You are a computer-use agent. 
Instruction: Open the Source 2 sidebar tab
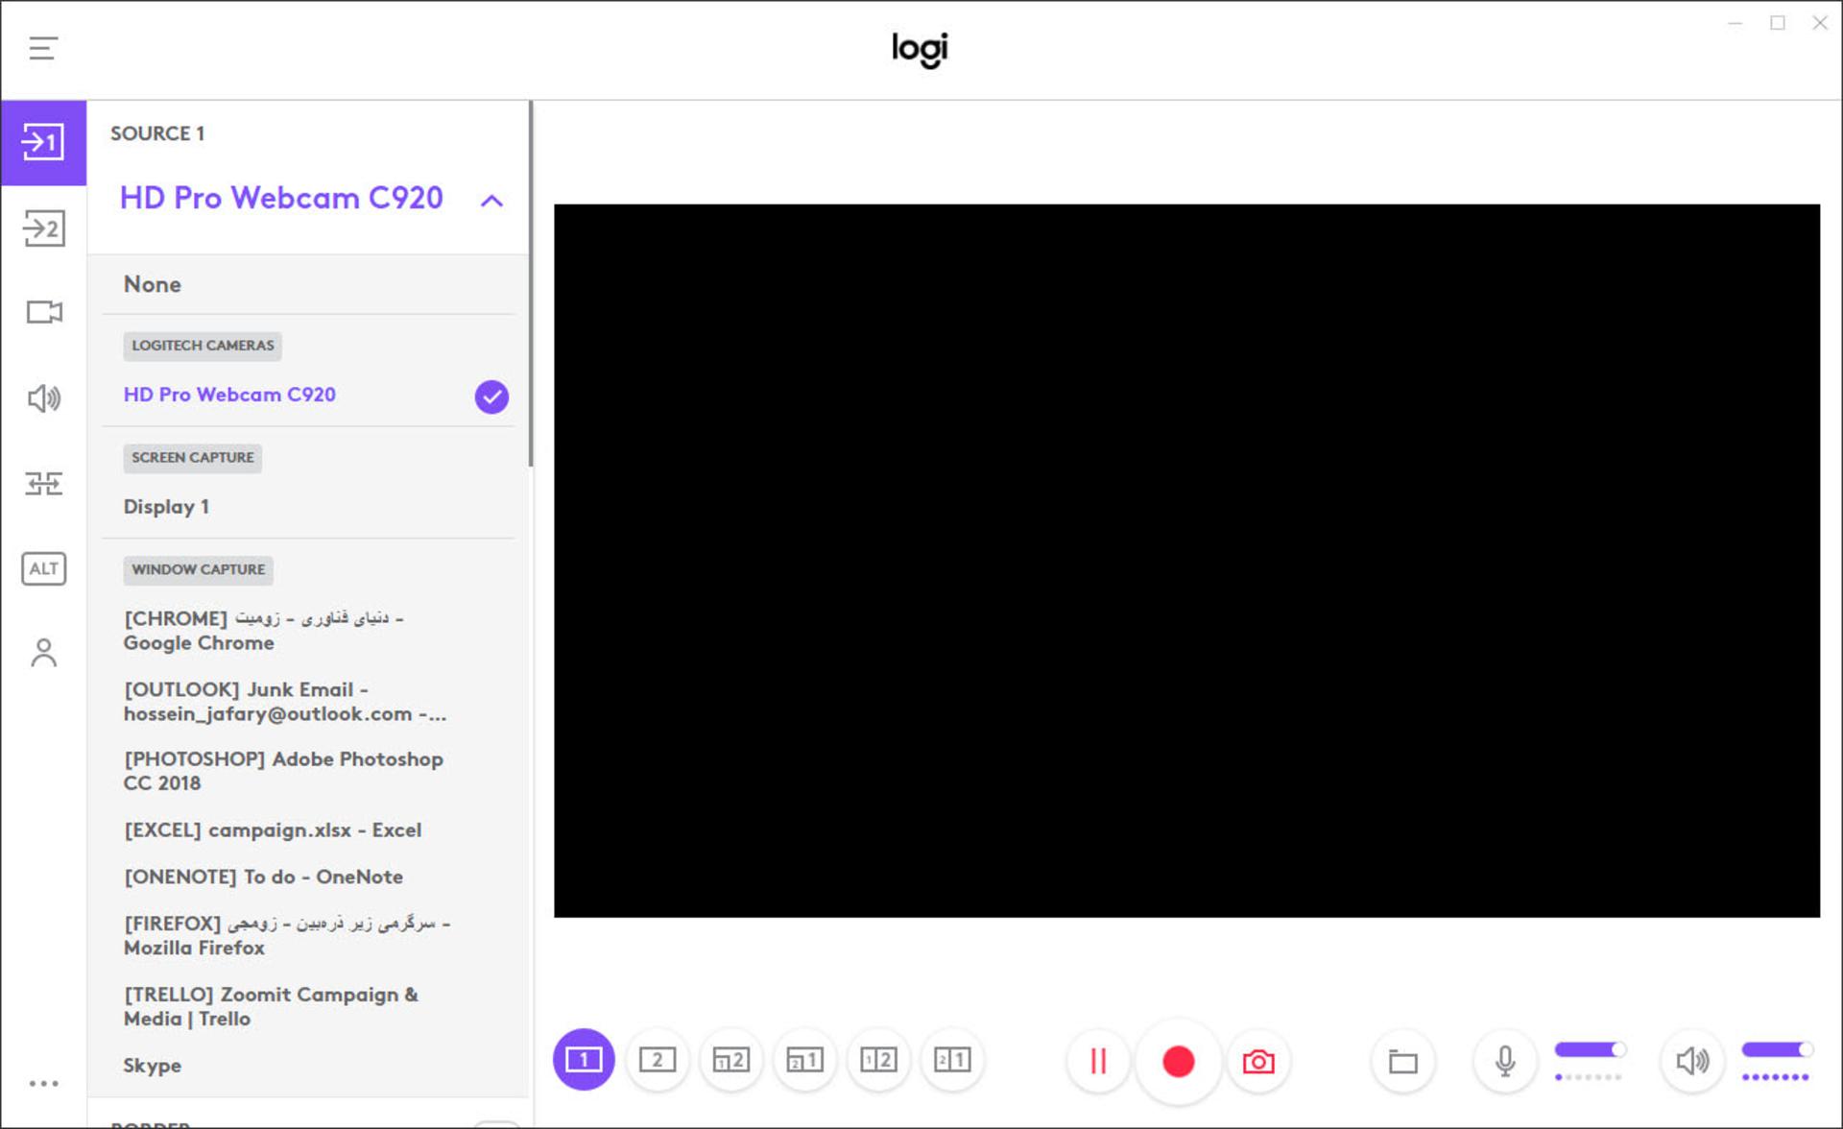coord(43,228)
